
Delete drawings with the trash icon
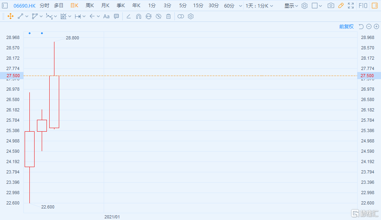[168, 16]
